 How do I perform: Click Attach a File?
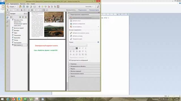(x=76, y=39)
